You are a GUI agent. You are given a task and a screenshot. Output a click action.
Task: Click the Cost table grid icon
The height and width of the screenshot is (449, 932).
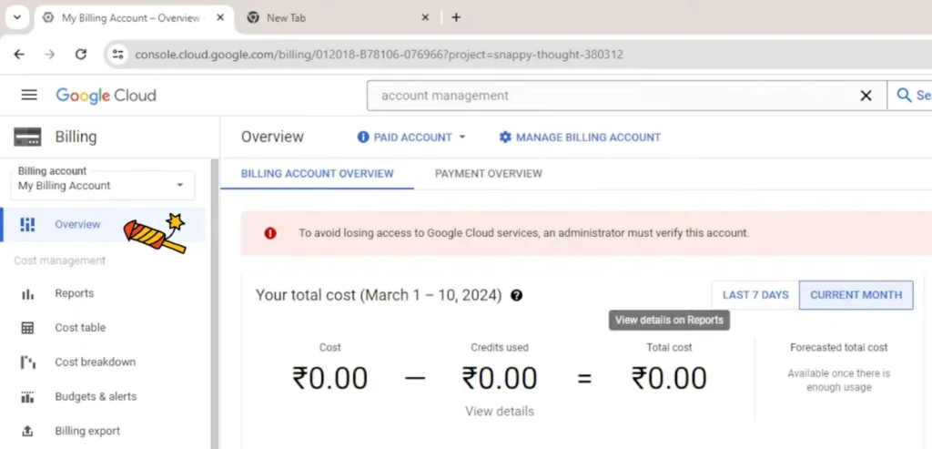[28, 328]
